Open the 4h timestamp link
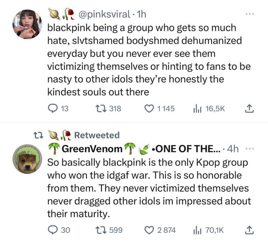Image resolution: width=268 pixels, height=244 pixels. (232, 149)
